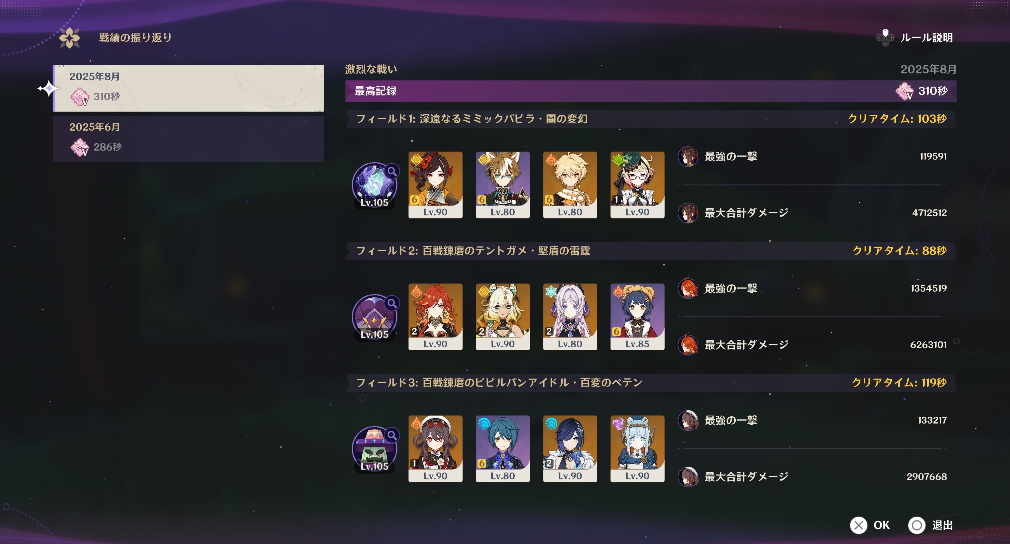Select Chiori portrait in Field 1 team
1010x544 pixels.
[435, 185]
